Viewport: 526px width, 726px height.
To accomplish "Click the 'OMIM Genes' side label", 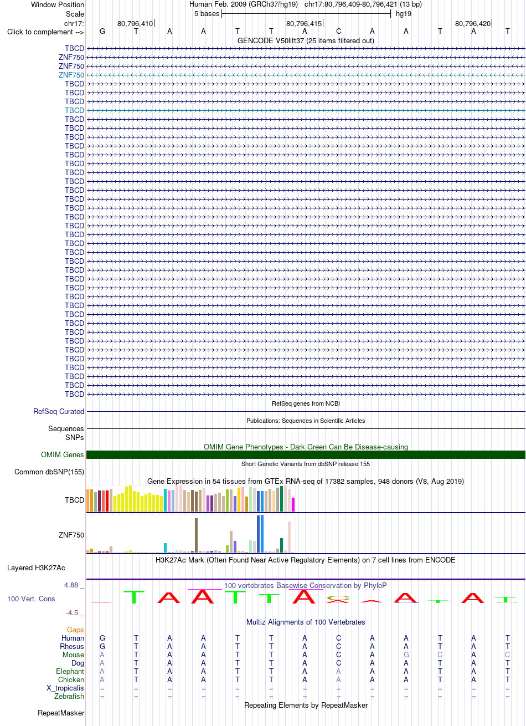I will click(63, 455).
